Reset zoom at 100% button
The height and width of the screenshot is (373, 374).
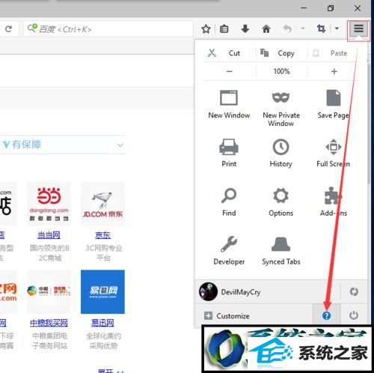[x=282, y=71]
